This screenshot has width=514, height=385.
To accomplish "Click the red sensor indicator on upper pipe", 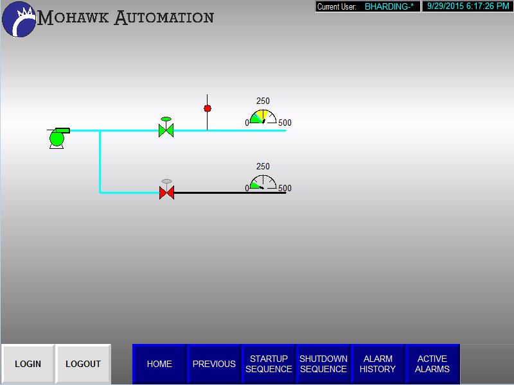I will (207, 108).
